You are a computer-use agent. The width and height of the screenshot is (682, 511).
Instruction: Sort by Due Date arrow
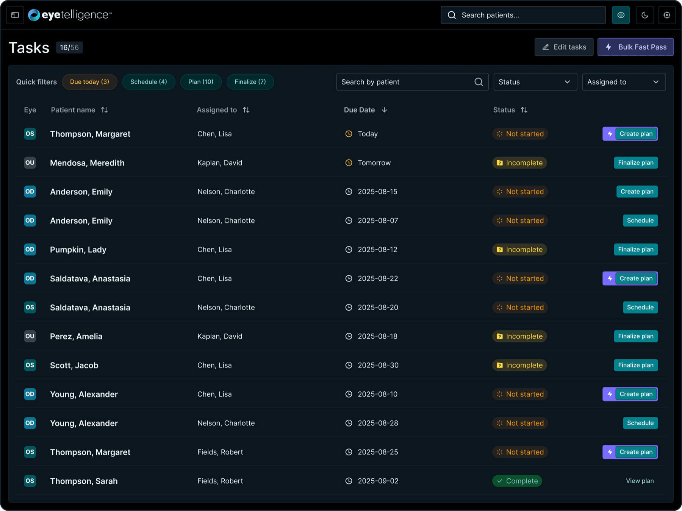(384, 110)
